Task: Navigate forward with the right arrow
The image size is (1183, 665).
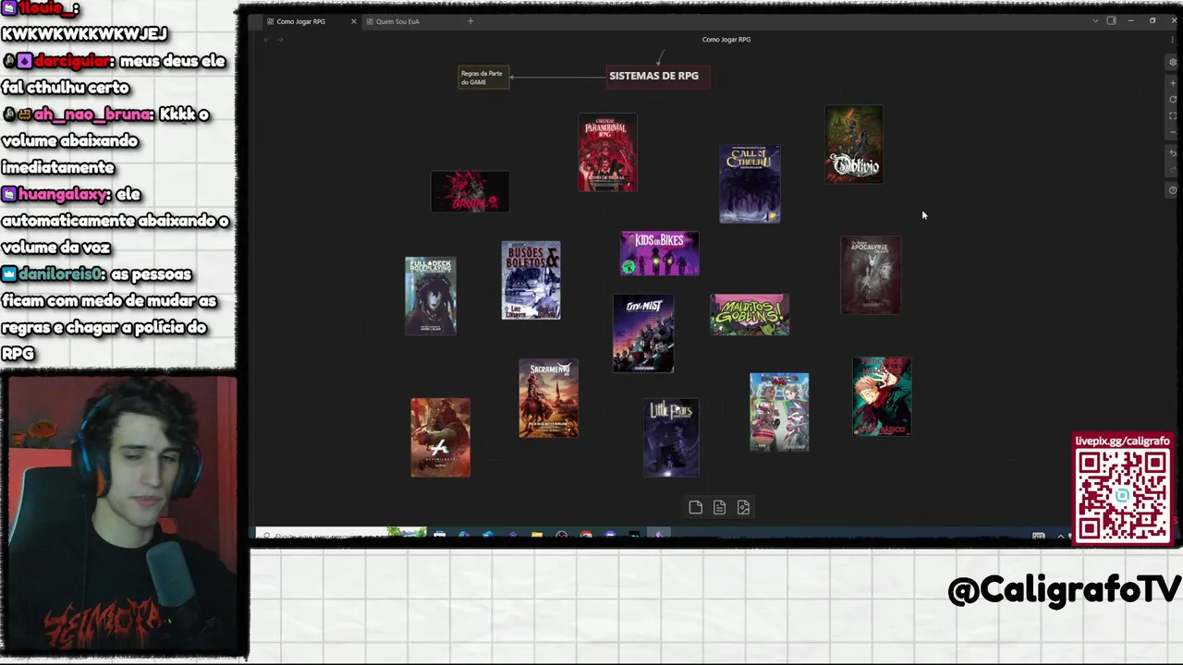Action: tap(281, 40)
